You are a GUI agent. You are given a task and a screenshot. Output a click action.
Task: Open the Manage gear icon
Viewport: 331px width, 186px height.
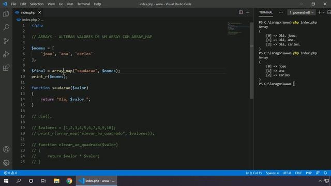[x=6, y=163]
